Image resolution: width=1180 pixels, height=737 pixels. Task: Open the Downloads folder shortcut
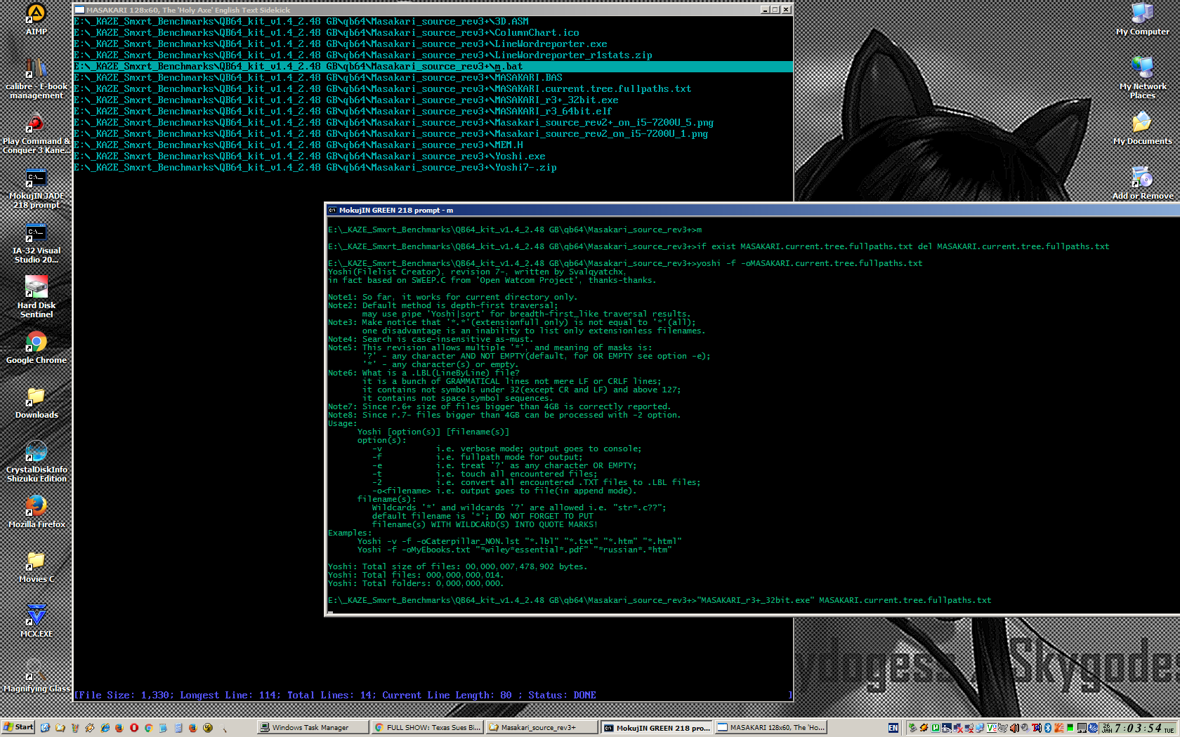tap(36, 402)
